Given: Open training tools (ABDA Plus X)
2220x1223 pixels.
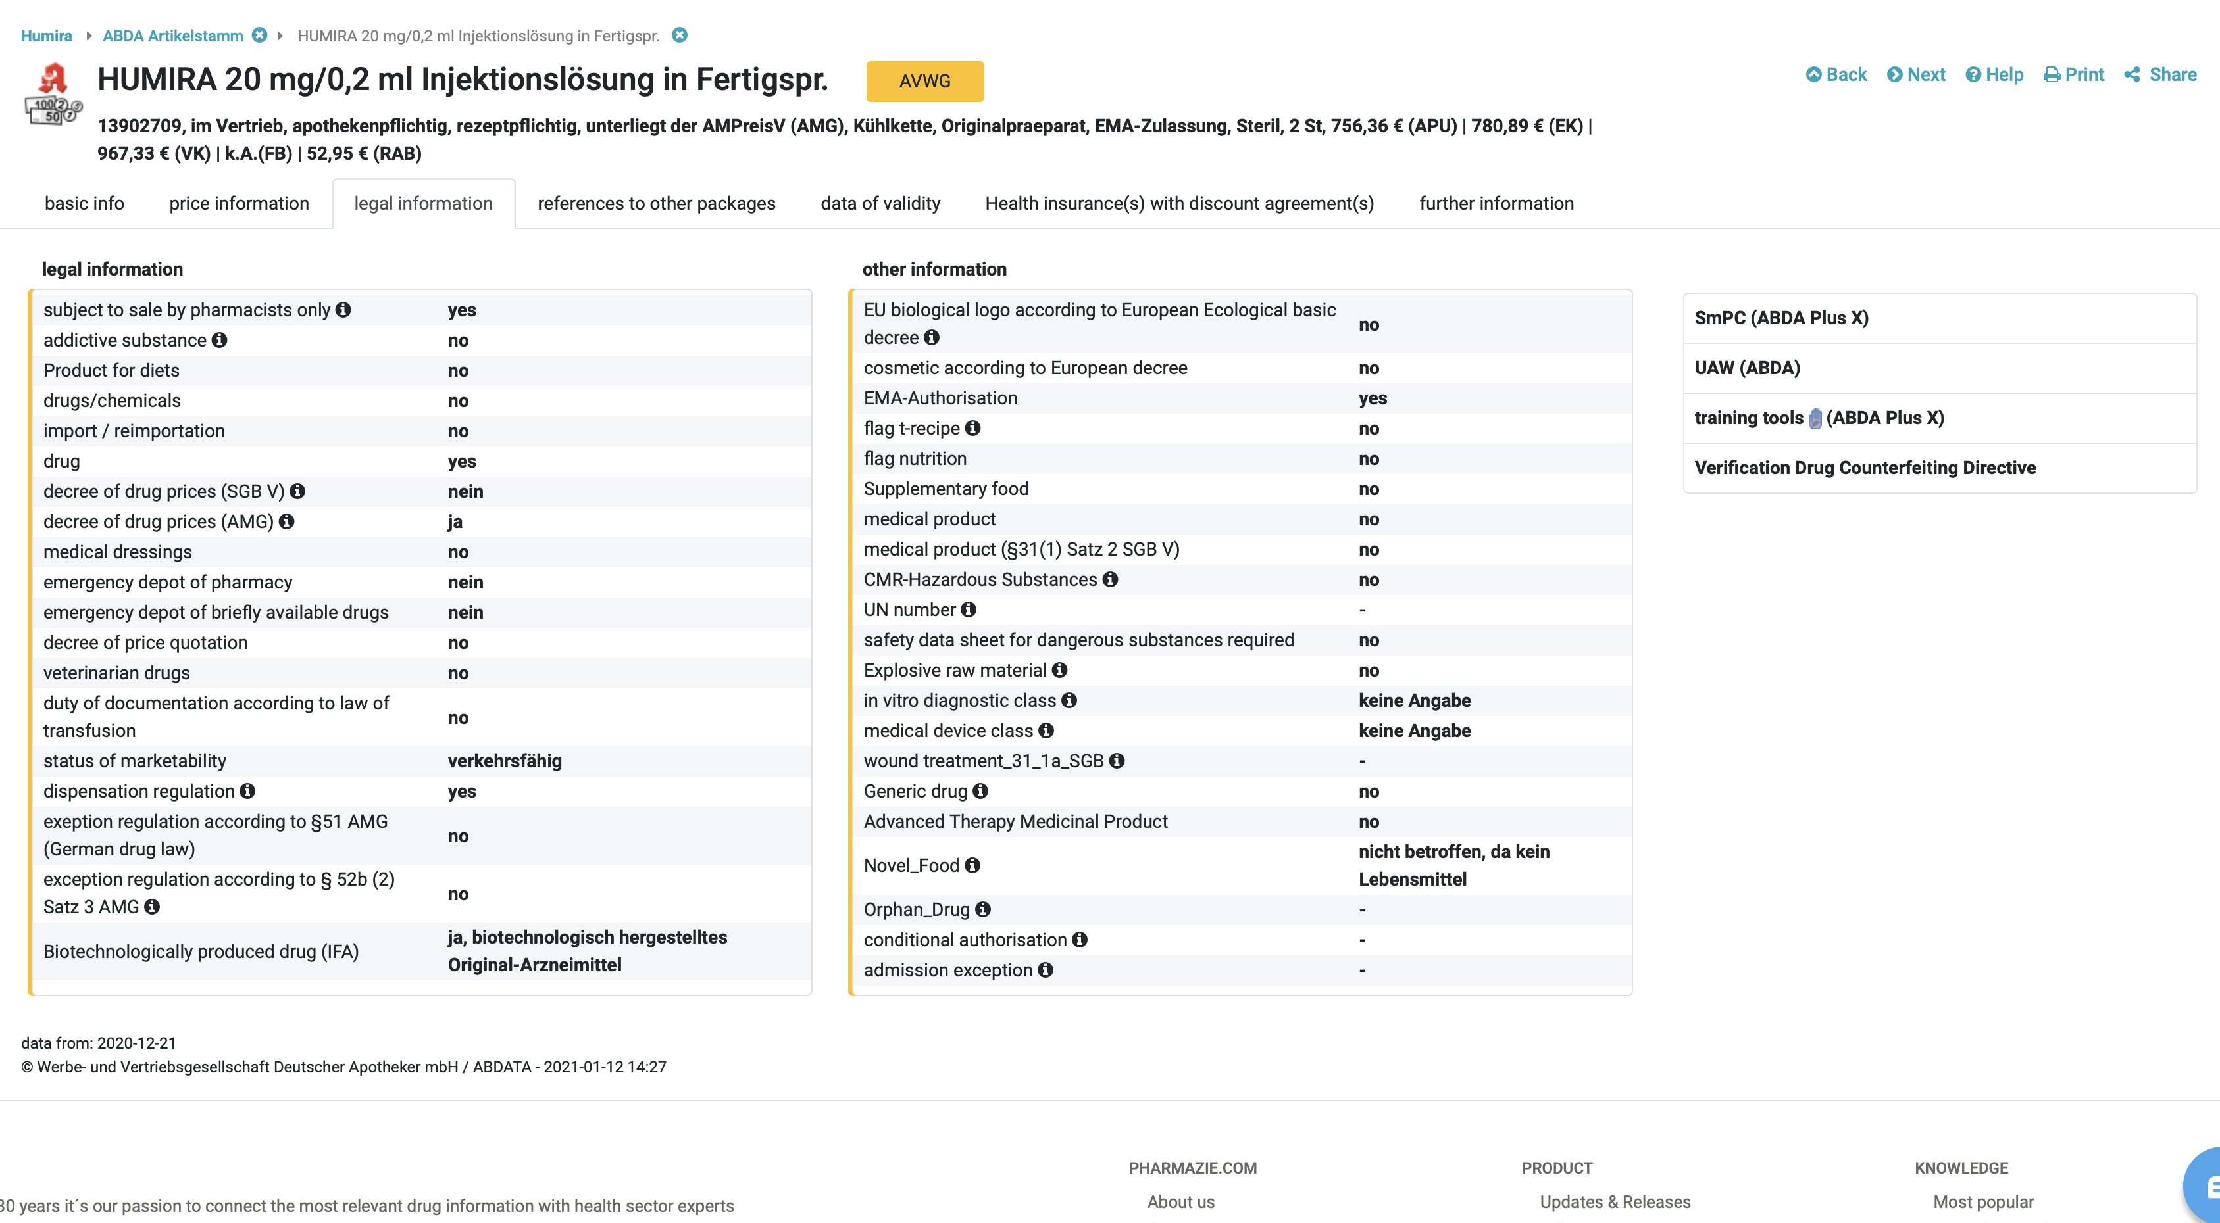Looking at the screenshot, I should click(x=1939, y=418).
